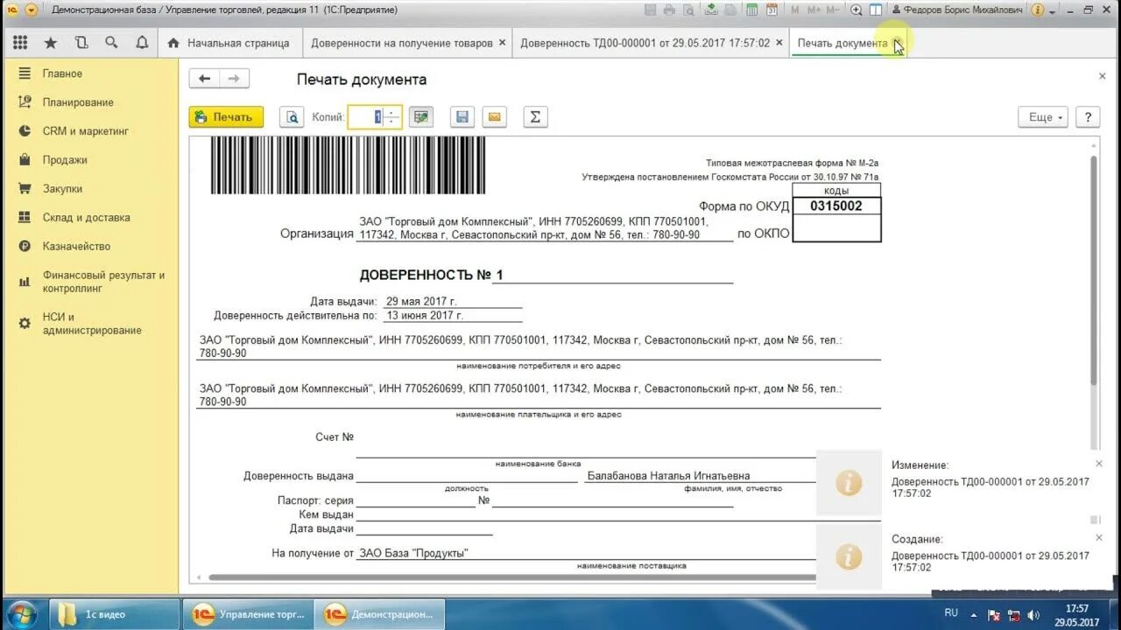Select the Печать документа tab
Viewport: 1121px width, 630px height.
[843, 43]
